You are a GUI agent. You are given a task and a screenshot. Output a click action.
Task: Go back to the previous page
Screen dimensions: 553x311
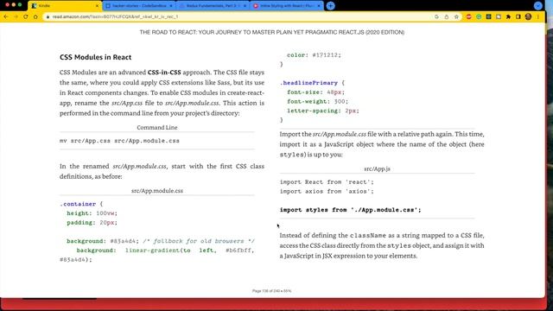(6, 16)
